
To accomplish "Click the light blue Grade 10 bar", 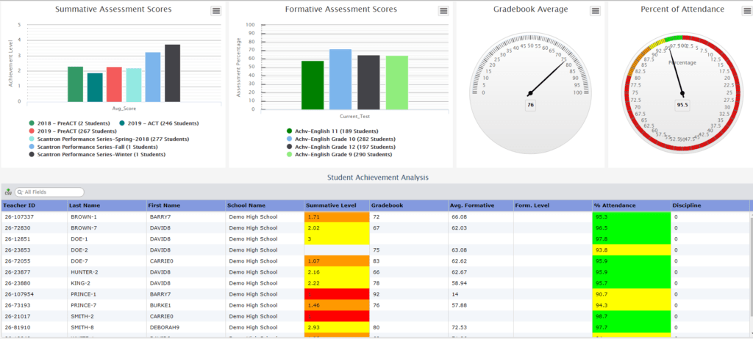I will click(x=340, y=76).
